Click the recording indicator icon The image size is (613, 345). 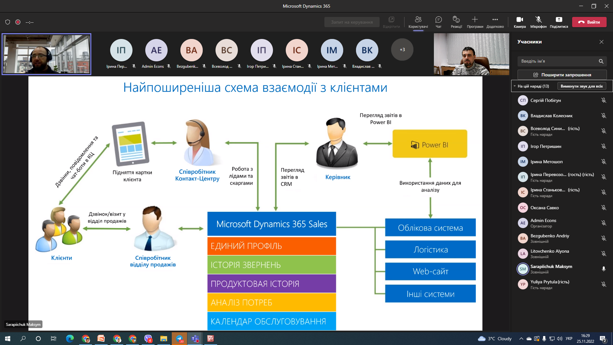pyautogui.click(x=18, y=22)
